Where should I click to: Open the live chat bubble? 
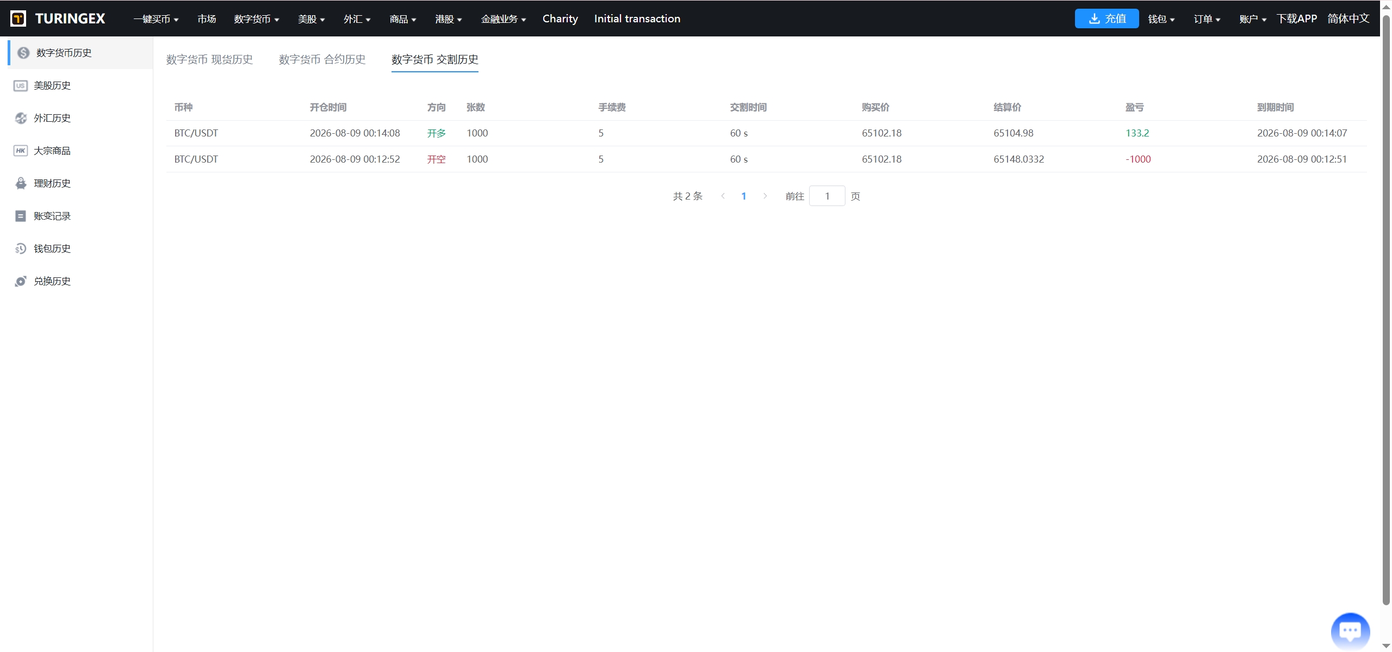(1350, 631)
